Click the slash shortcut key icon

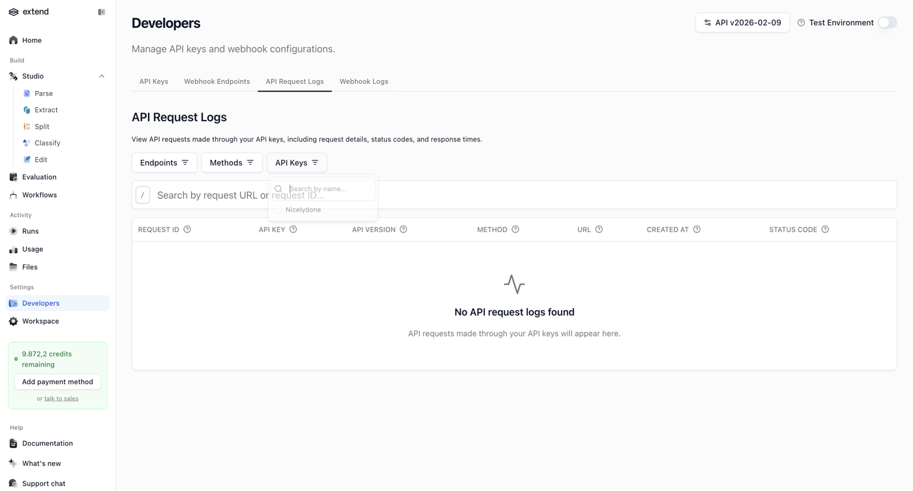pos(143,195)
